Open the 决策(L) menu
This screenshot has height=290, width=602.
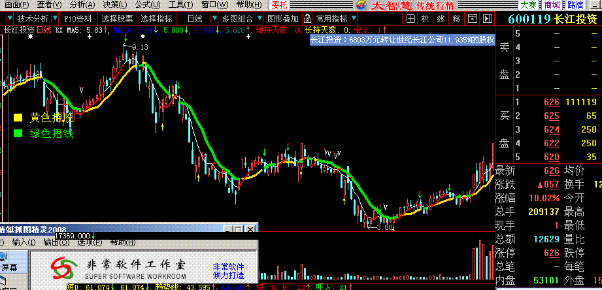tap(115, 5)
